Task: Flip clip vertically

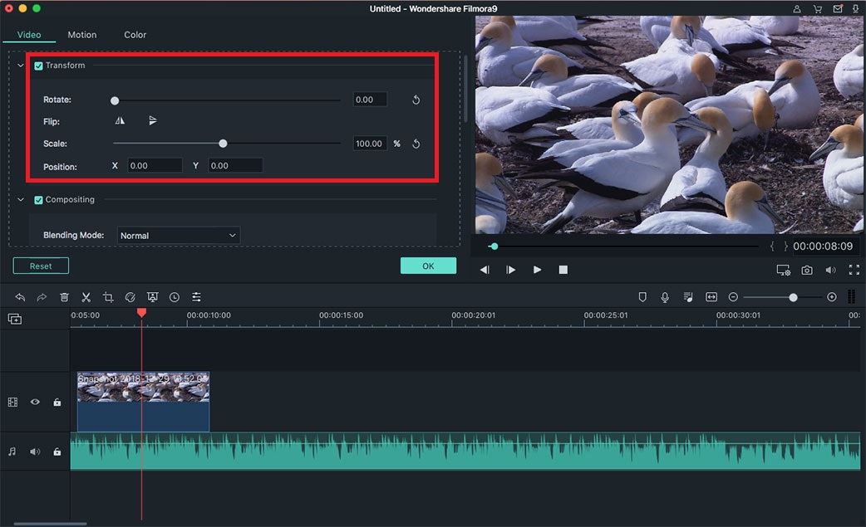Action: click(153, 120)
